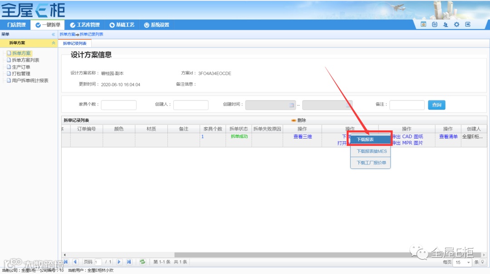Open 生产订单 in the left tree

(x=21, y=67)
